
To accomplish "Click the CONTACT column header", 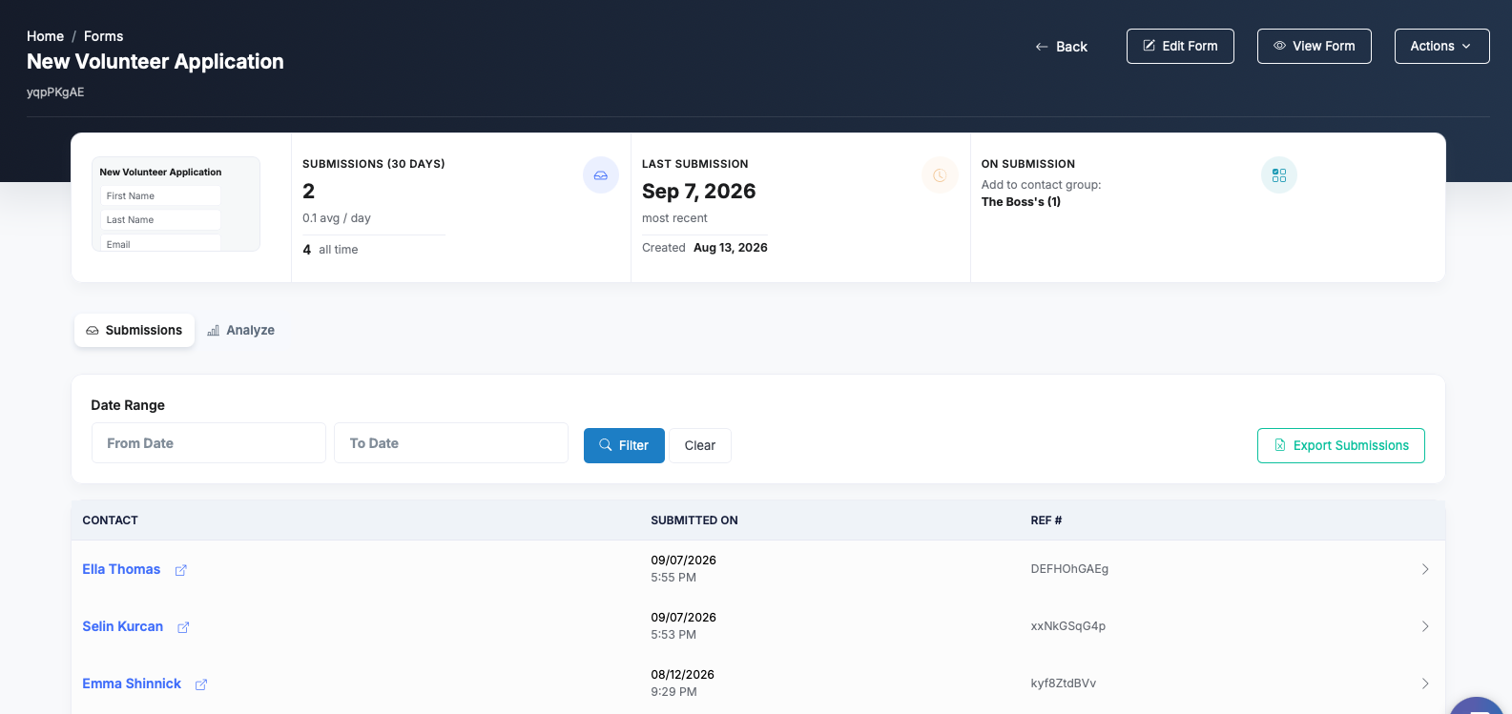I will [111, 520].
